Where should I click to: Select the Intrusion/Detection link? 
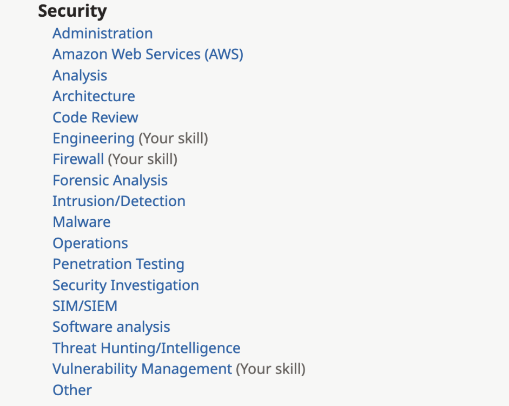118,201
